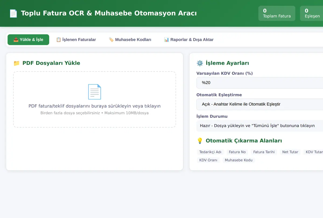
Task: Click the İşleme Ayarları heading
Action: [x=227, y=63]
